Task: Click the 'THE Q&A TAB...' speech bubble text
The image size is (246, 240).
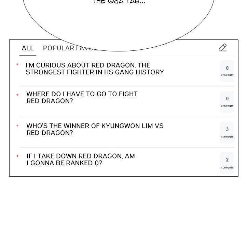Action: [x=119, y=2]
